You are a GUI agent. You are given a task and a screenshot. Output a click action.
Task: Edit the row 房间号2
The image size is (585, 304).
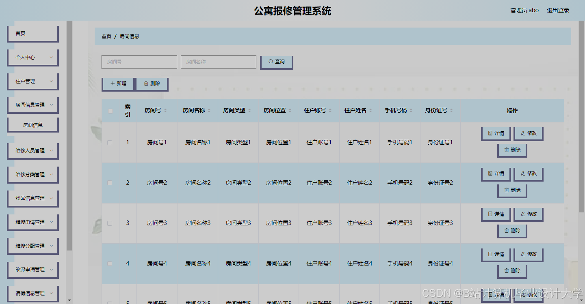(x=529, y=173)
